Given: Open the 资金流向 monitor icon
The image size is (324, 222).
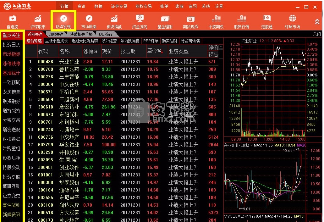Looking at the screenshot, I should (140, 21).
